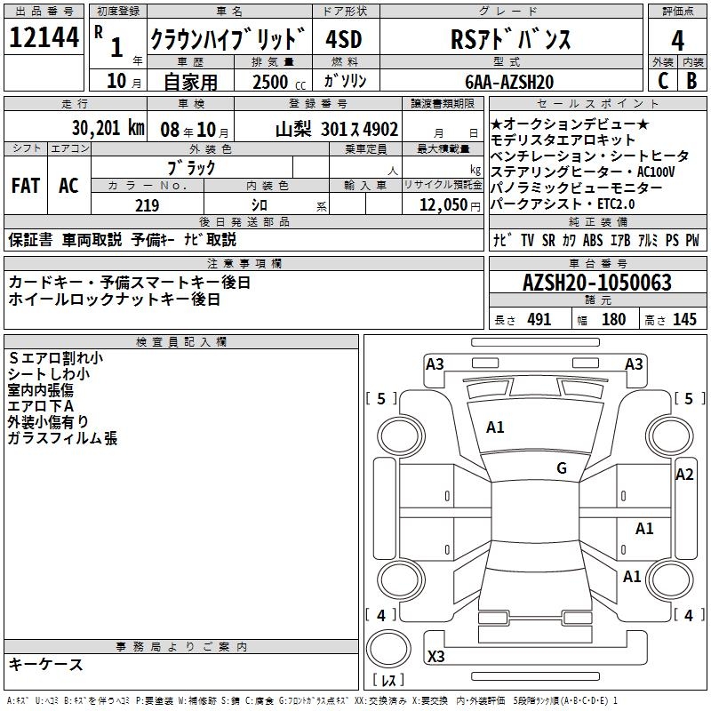The width and height of the screenshot is (711, 711).
Task: Click the interior grade B cell
Action: 691,80
